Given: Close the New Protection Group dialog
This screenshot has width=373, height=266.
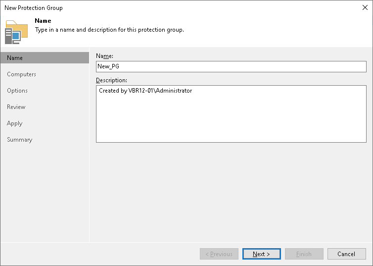Looking at the screenshot, I should (x=365, y=7).
